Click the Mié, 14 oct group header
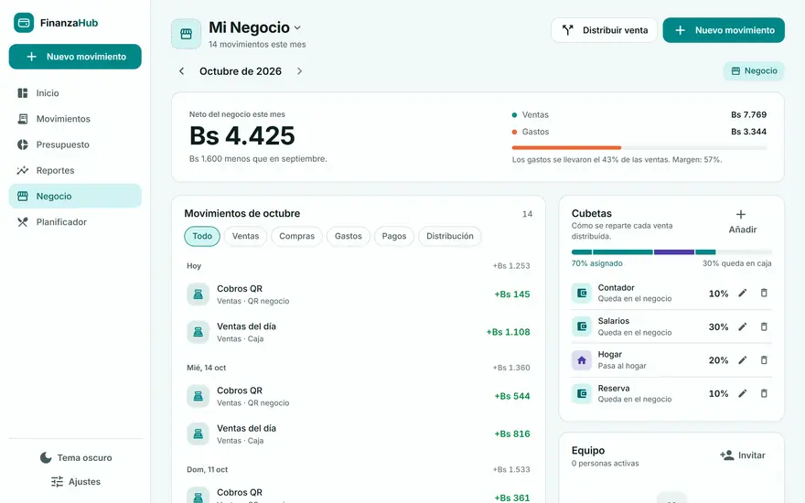This screenshot has width=805, height=503. (x=207, y=368)
